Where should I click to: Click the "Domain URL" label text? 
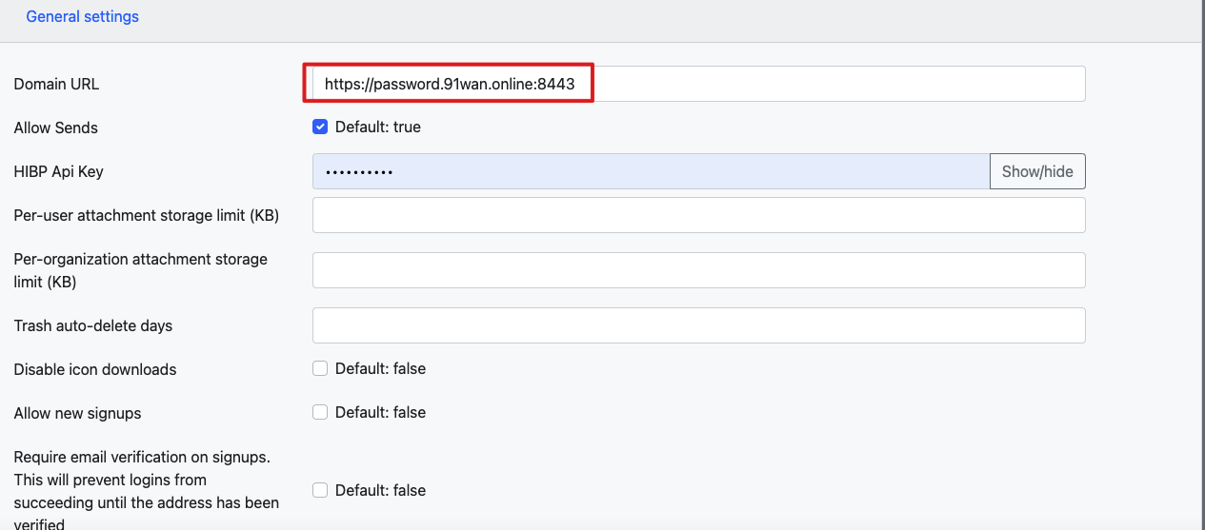56,85
